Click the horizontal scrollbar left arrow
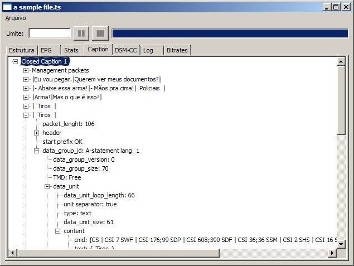354x266 pixels. pos(13,253)
